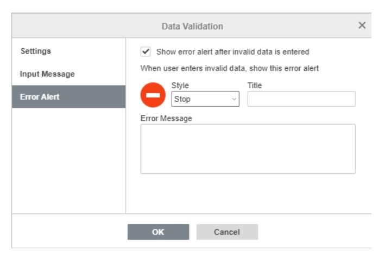Click the 'Title' field label
This screenshot has width=391, height=260.
[255, 86]
